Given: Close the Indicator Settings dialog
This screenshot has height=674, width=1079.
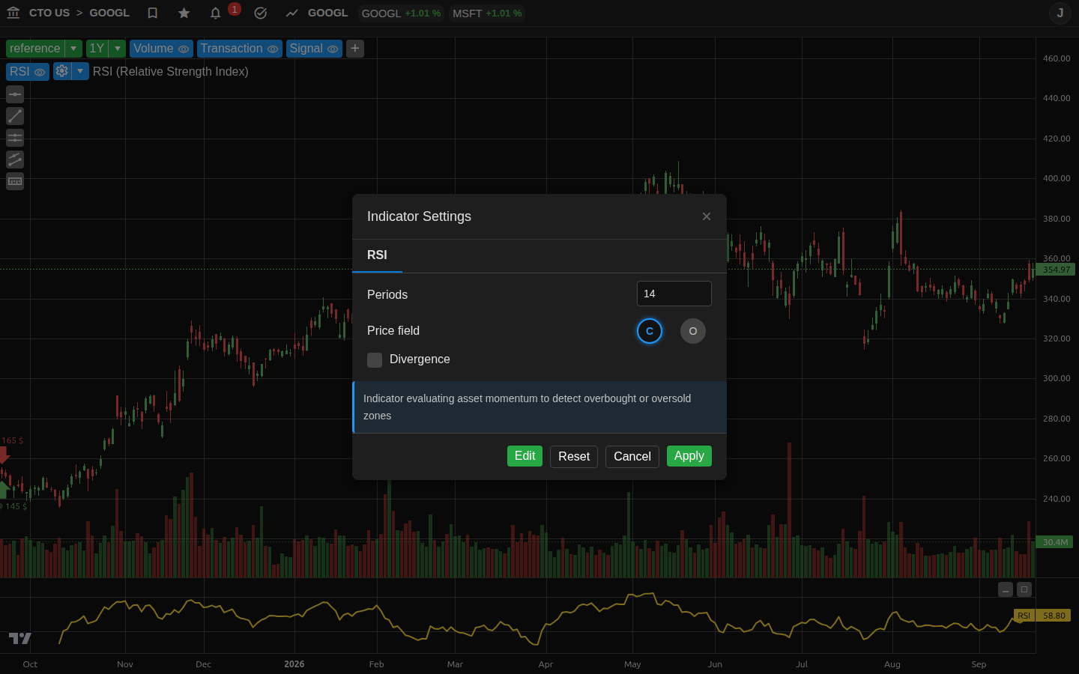Looking at the screenshot, I should click(x=707, y=216).
